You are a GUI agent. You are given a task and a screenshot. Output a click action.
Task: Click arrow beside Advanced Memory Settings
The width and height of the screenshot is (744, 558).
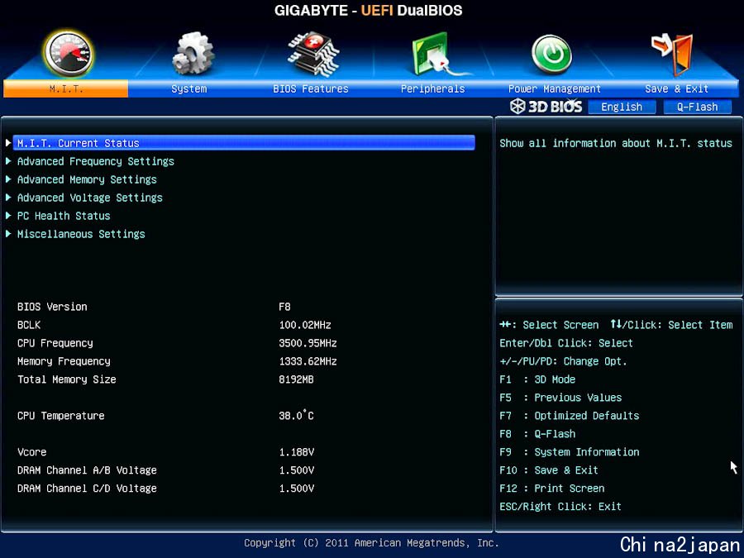pyautogui.click(x=8, y=179)
